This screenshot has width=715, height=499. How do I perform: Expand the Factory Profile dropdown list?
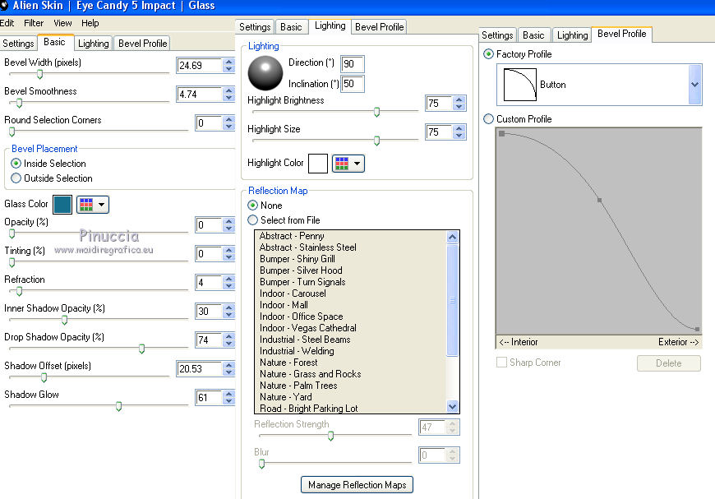coord(694,85)
